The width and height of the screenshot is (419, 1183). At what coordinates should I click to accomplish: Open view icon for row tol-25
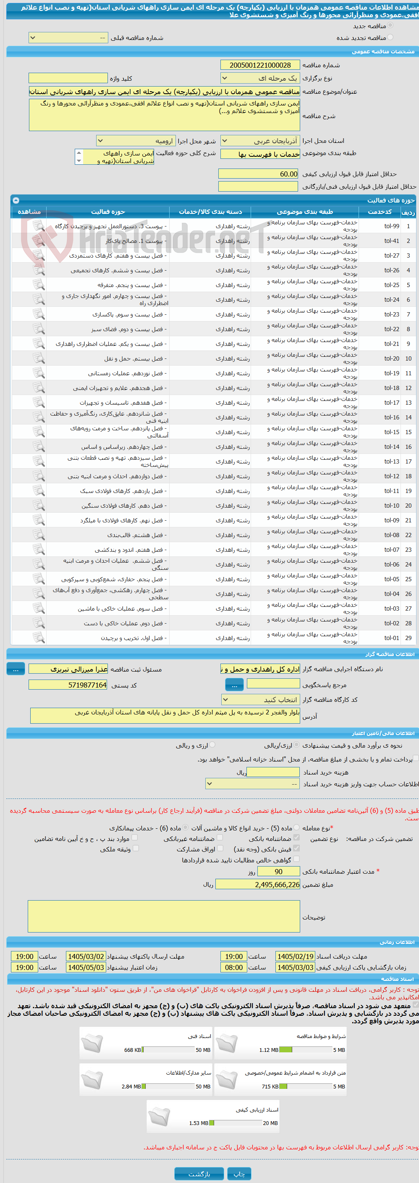pos(39,285)
